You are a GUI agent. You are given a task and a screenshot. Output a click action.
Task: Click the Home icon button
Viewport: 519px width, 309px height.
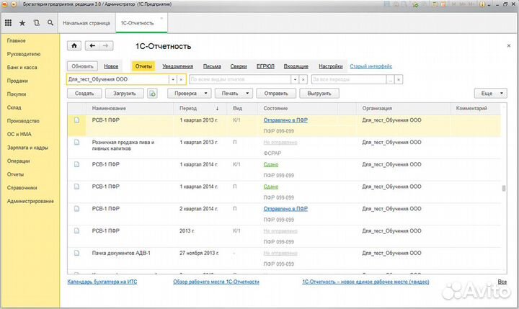[x=74, y=46]
